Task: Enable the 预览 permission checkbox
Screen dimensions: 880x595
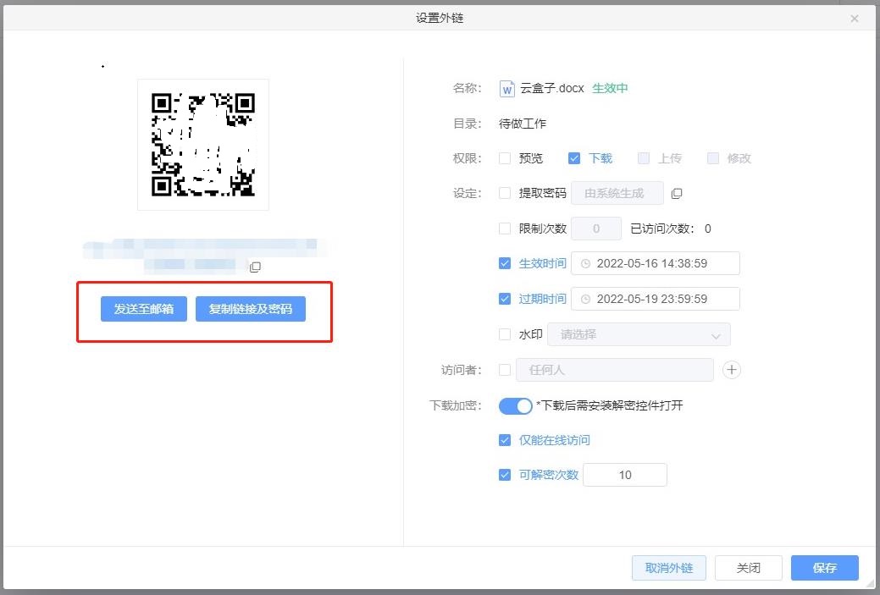Action: (x=505, y=158)
